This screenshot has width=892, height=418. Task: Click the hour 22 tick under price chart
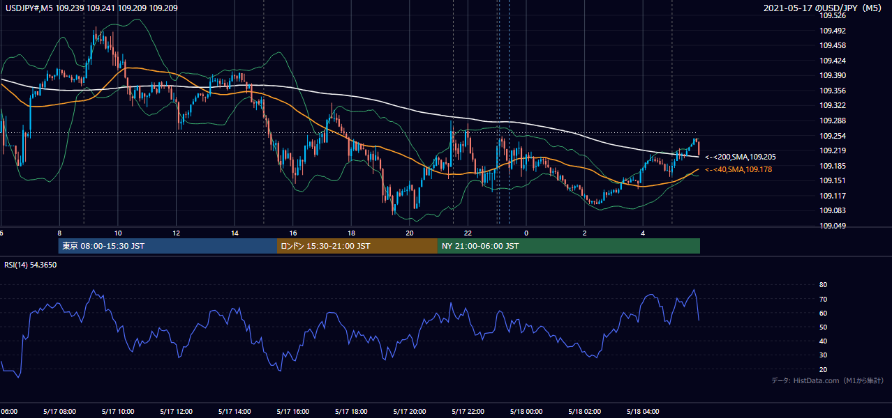point(468,233)
